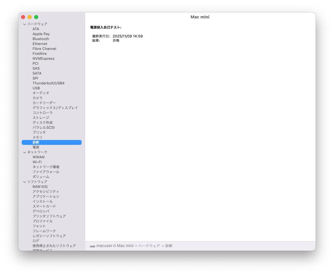The width and height of the screenshot is (334, 275).
Task: Open the ストレージ section
Action: [41, 118]
